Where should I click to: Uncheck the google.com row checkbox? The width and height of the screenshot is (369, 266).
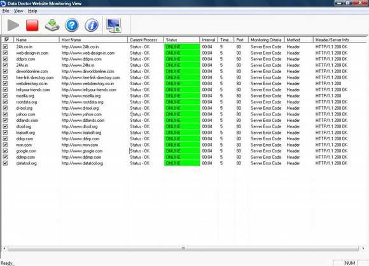[5, 151]
